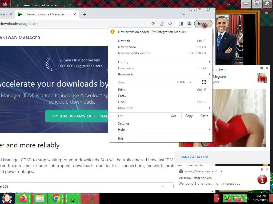Open File Explorer from the taskbar
This screenshot has width=273, height=204.
click(x=40, y=198)
